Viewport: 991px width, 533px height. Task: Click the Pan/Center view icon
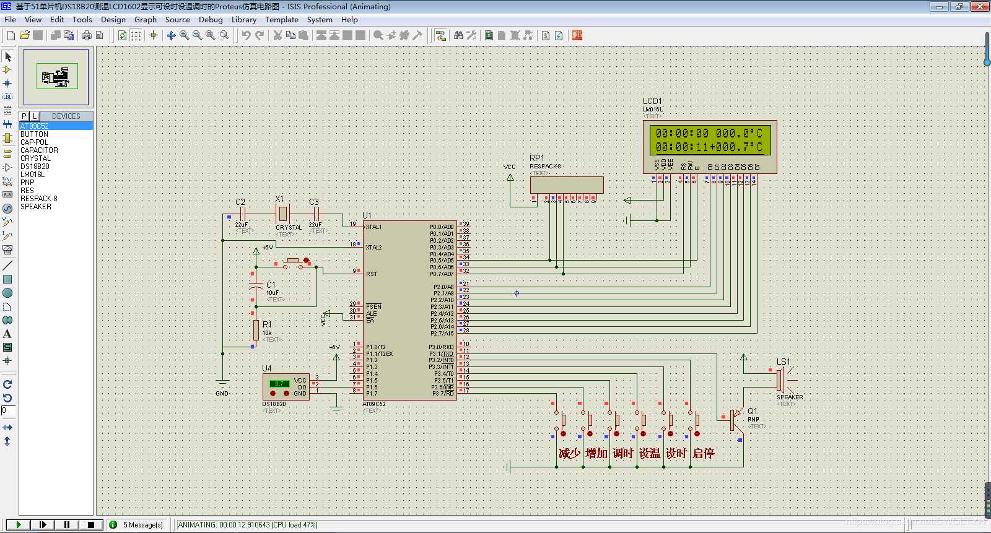coord(172,35)
